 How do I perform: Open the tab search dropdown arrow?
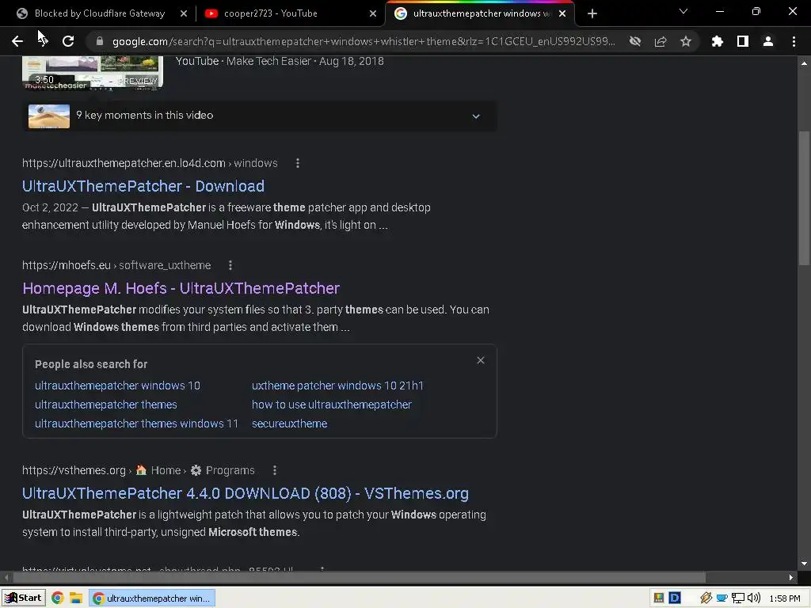[x=683, y=11]
